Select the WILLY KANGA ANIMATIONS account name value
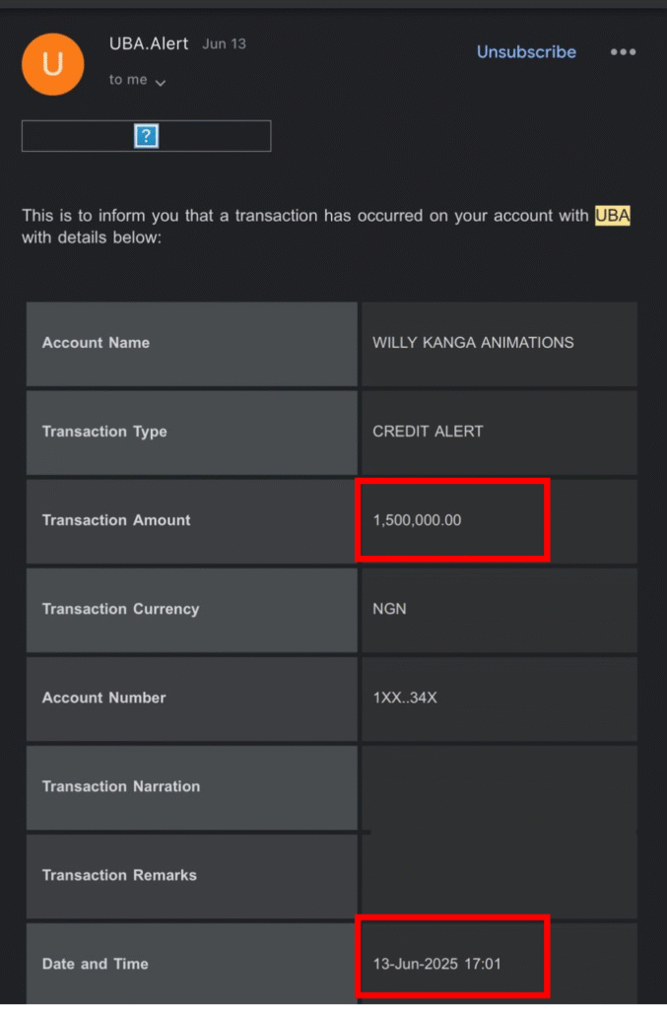Screen dimensions: 667x1009 473,343
